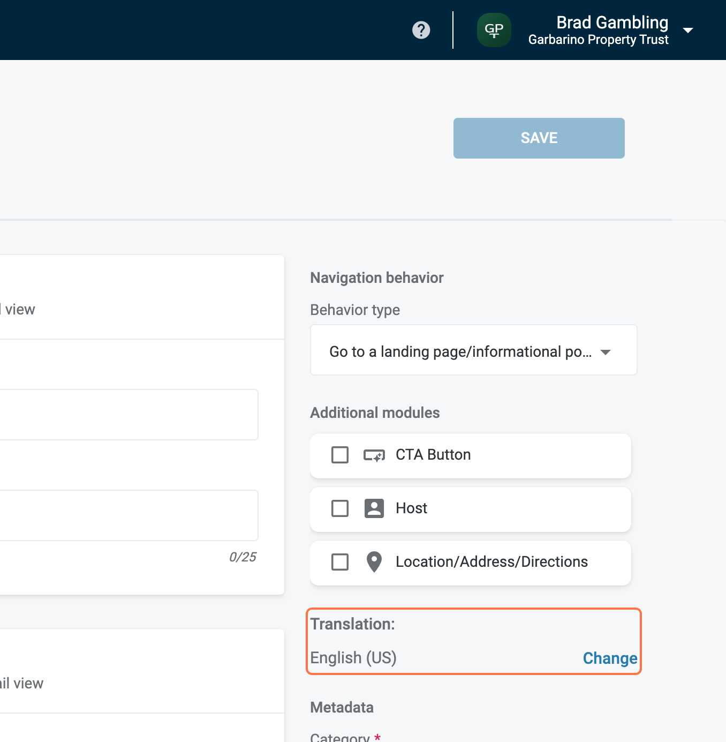This screenshot has width=726, height=742.
Task: Select the CTA Button module label
Action: click(x=433, y=455)
